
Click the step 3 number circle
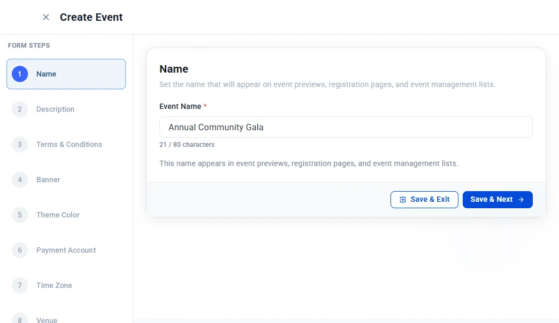click(x=20, y=145)
